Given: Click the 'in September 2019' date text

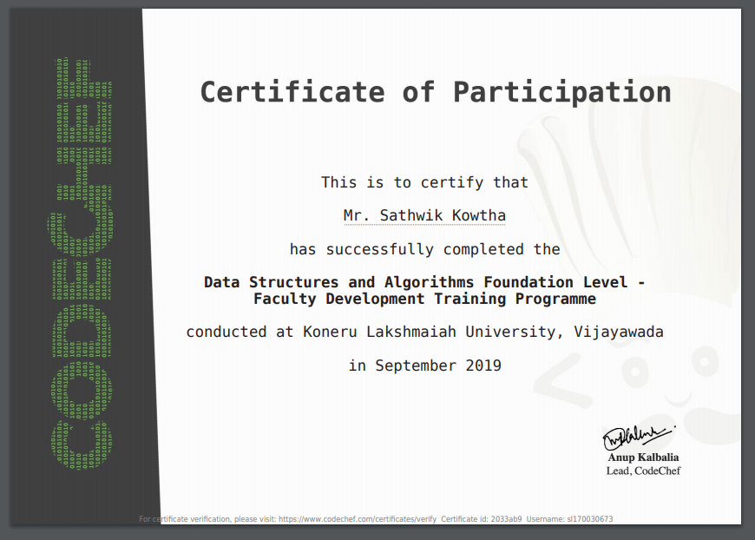Looking at the screenshot, I should (424, 365).
